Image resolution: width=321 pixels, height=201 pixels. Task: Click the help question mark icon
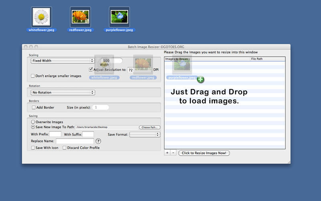point(98,141)
